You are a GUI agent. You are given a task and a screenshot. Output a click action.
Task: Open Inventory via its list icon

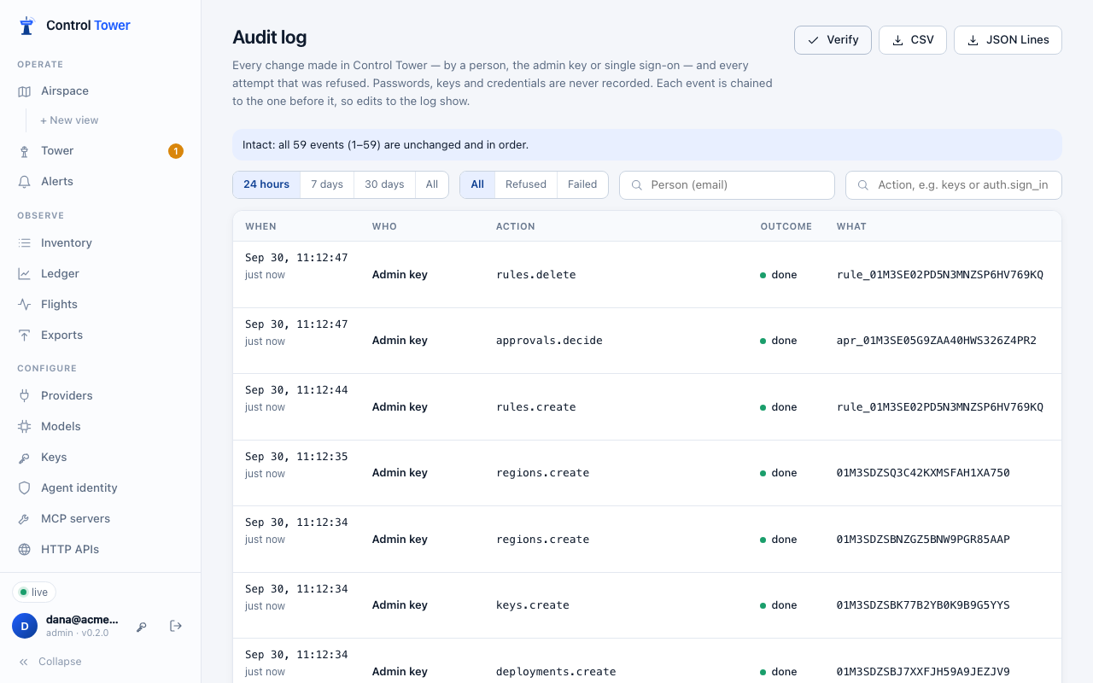pos(24,243)
